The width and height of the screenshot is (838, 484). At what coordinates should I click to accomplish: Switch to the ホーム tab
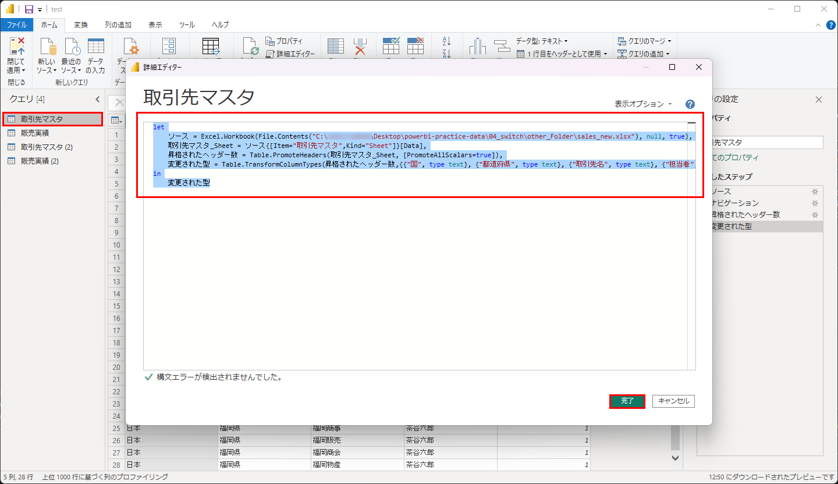(x=49, y=25)
